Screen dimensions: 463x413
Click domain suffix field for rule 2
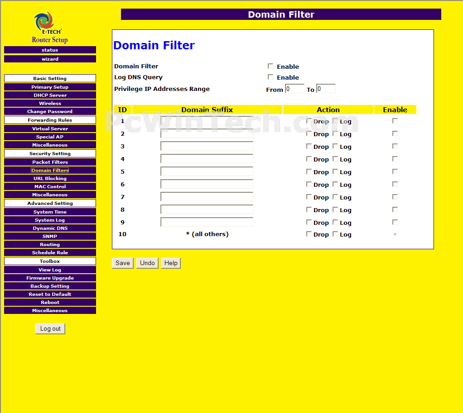click(x=207, y=133)
